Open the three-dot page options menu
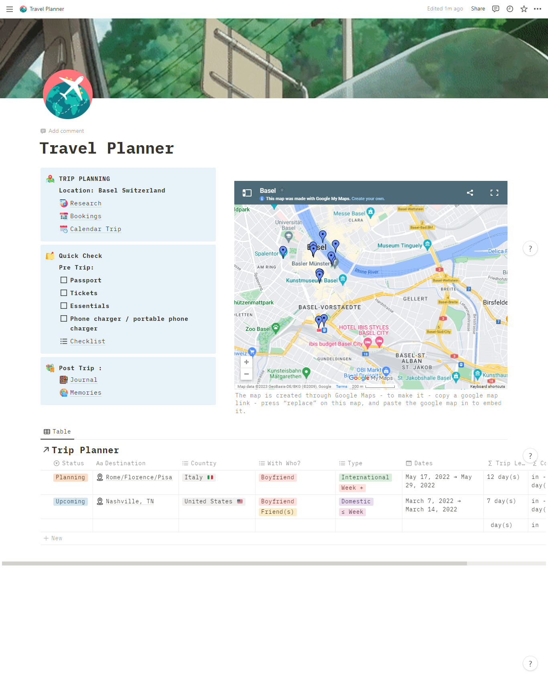This screenshot has width=548, height=681. [538, 9]
